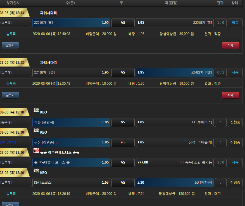Delete the 224회차 bet with 삭제
This screenshot has height=206, width=245.
pyautogui.click(x=230, y=95)
